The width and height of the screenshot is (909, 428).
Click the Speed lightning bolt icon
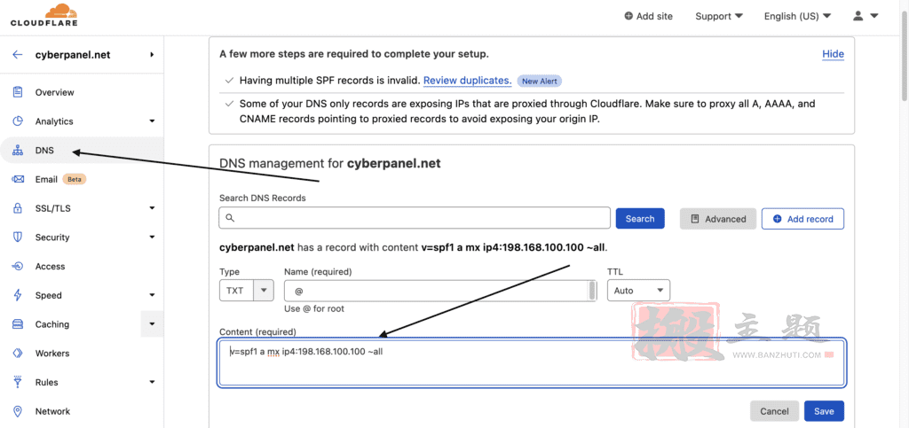(18, 295)
